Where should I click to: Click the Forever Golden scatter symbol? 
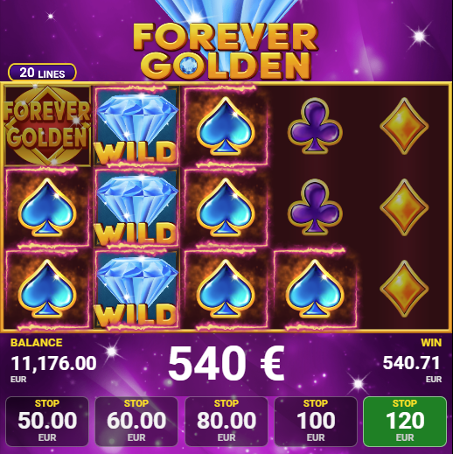[47, 126]
